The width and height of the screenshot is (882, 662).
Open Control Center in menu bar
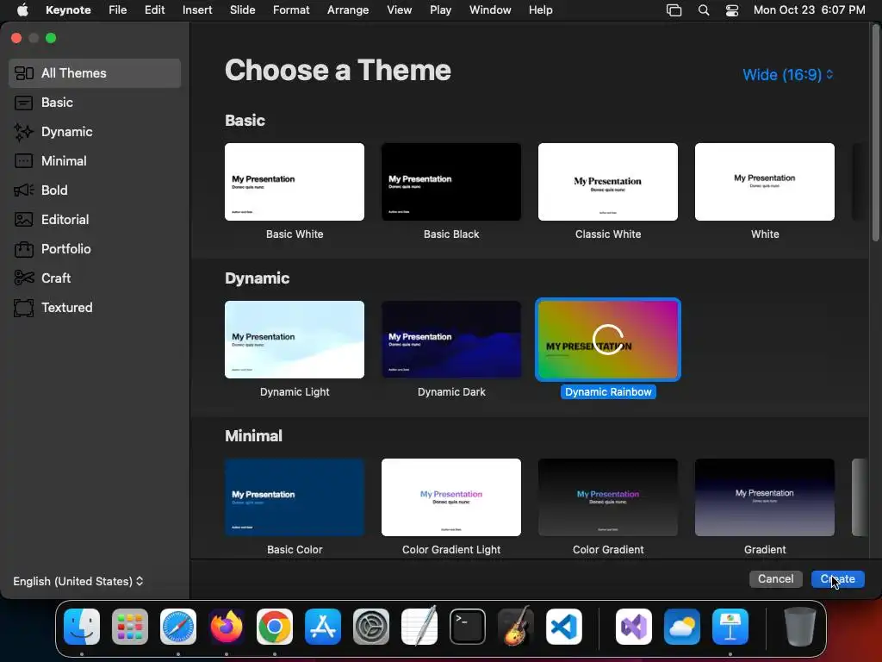[x=732, y=10]
